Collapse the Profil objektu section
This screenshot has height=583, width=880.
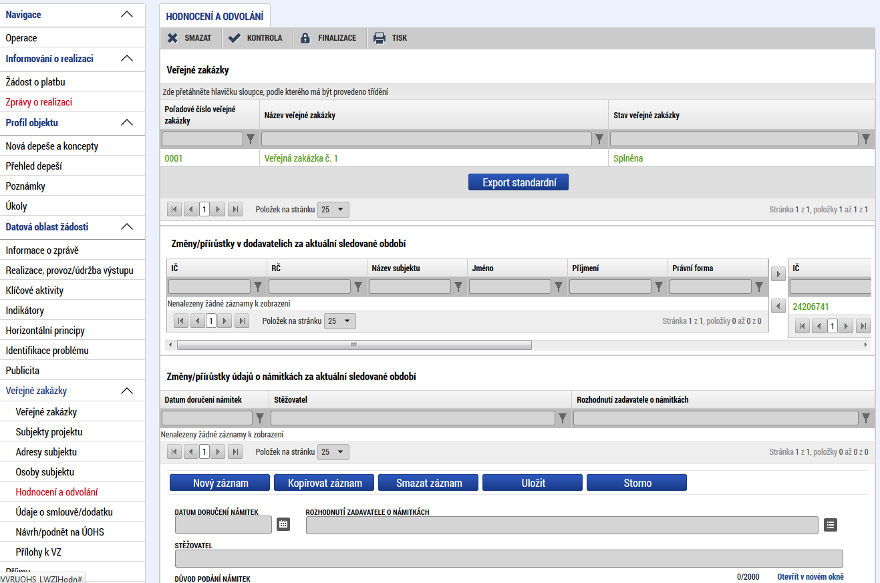click(127, 122)
